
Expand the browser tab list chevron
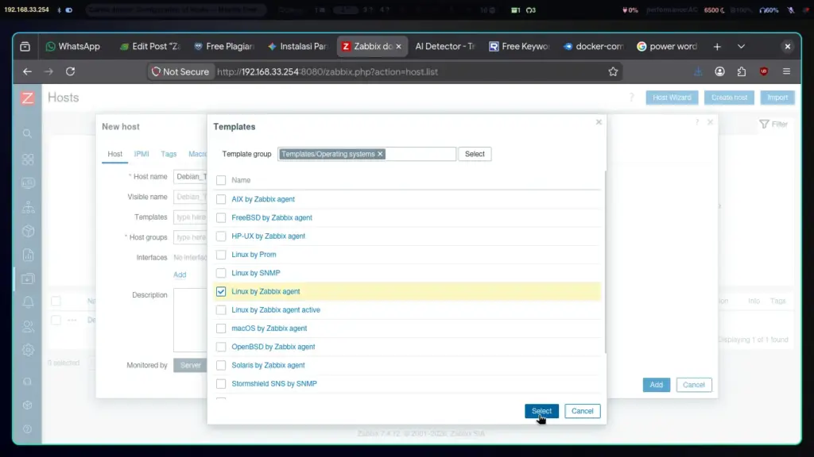741,47
